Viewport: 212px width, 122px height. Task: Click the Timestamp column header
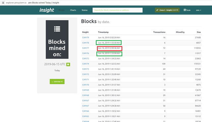[x=103, y=32]
